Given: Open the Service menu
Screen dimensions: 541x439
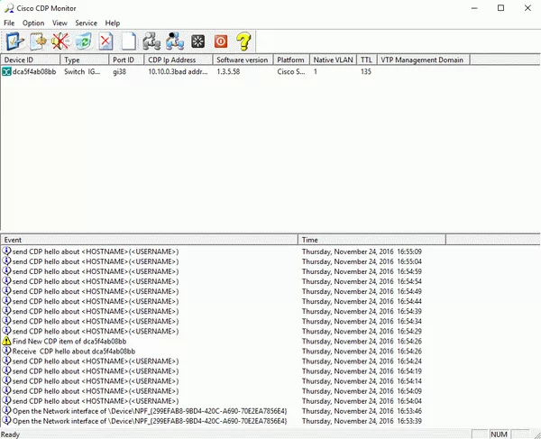Looking at the screenshot, I should point(87,23).
